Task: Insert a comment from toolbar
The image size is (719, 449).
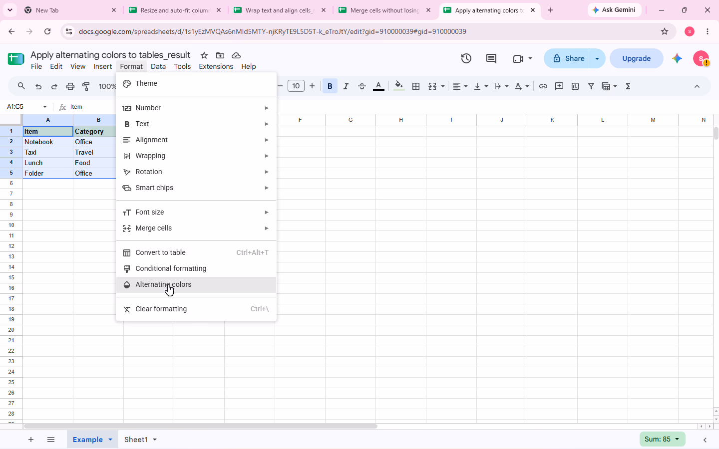Action: point(559,86)
